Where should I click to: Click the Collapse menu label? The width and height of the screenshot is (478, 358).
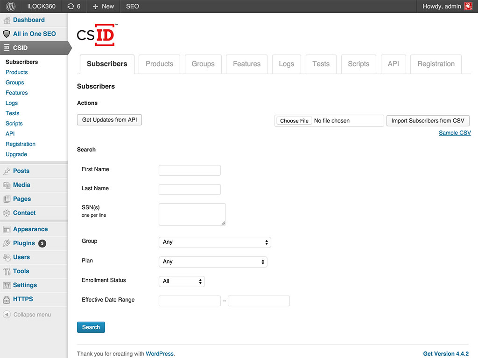point(32,315)
